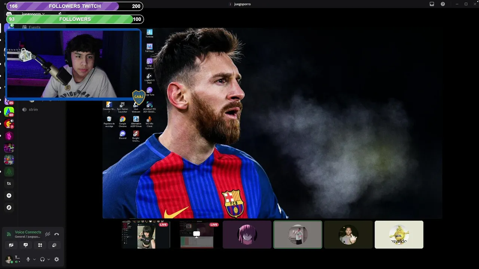Open activities launcher icon
Viewport: 479px width, 269px height.
click(40, 245)
